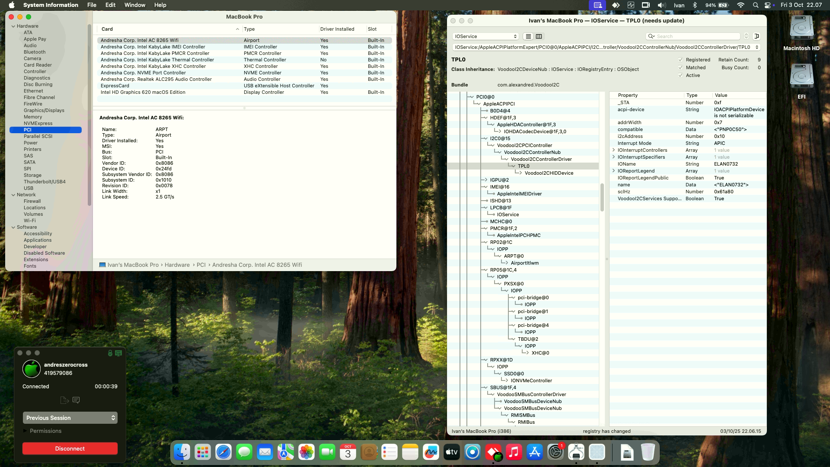Viewport: 830px width, 467px height.
Task: Open System Settings in the Dock
Action: pyautogui.click(x=555, y=452)
